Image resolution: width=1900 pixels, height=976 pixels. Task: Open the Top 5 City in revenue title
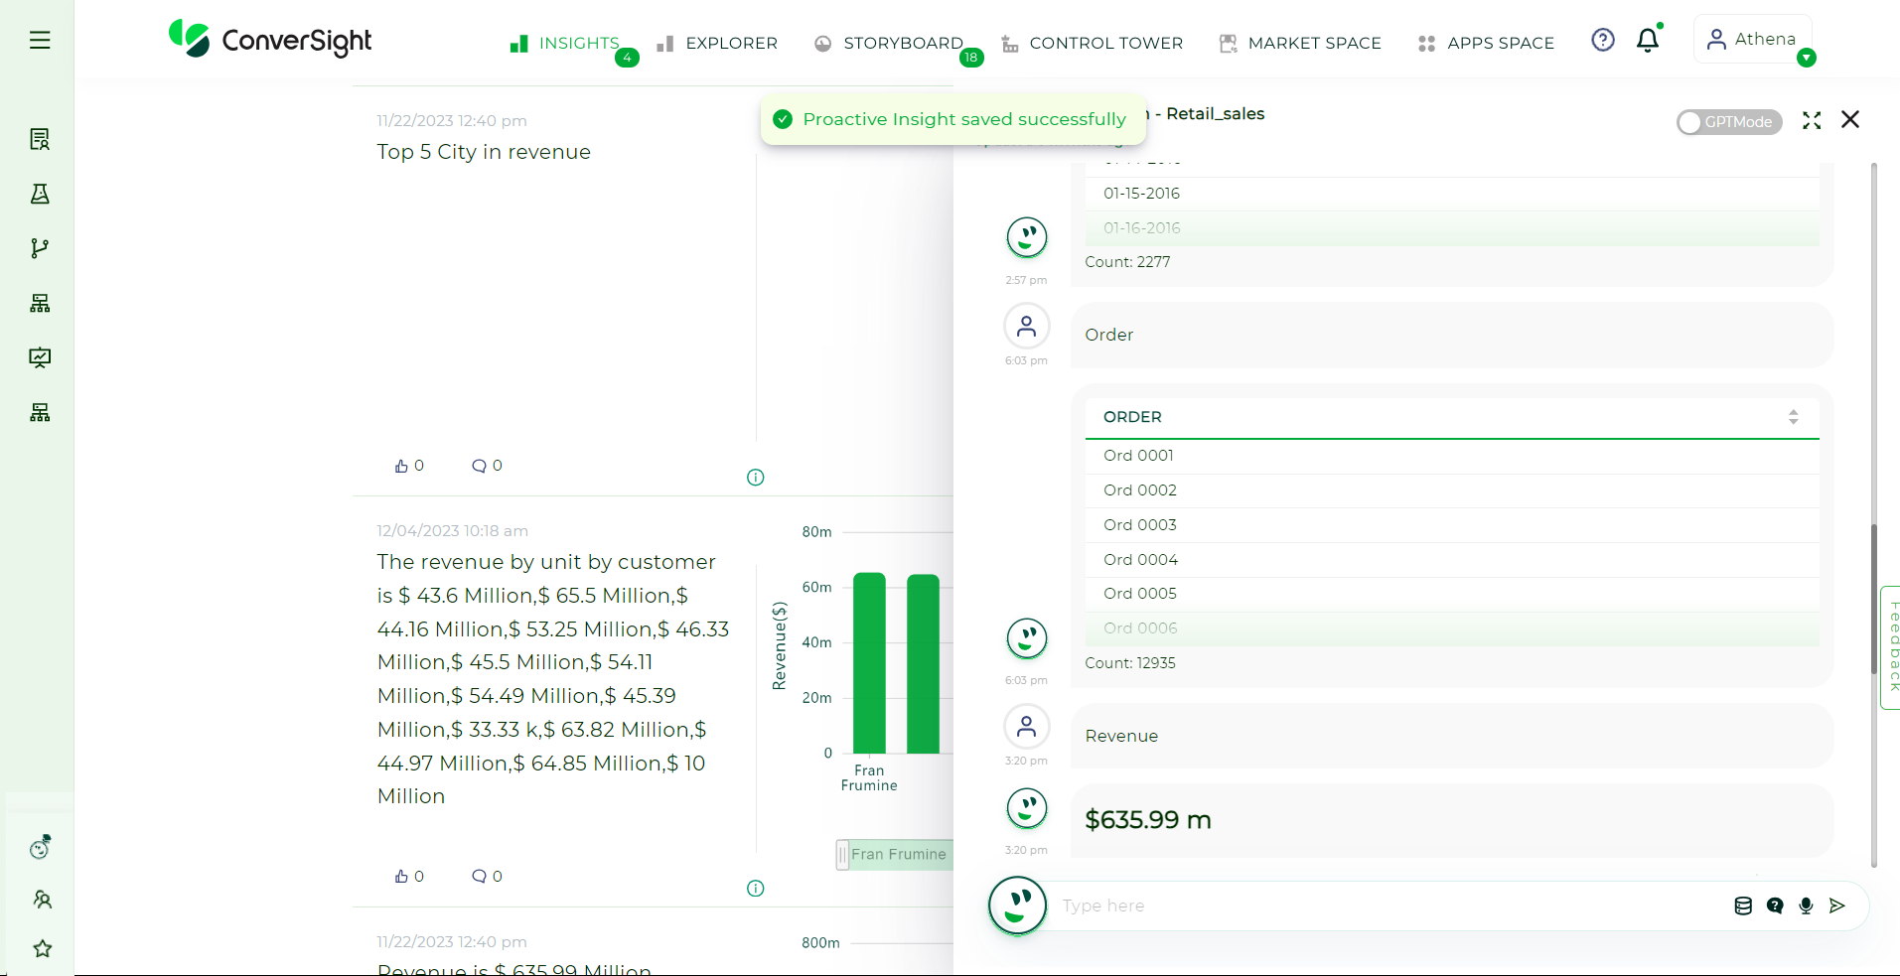(x=484, y=152)
